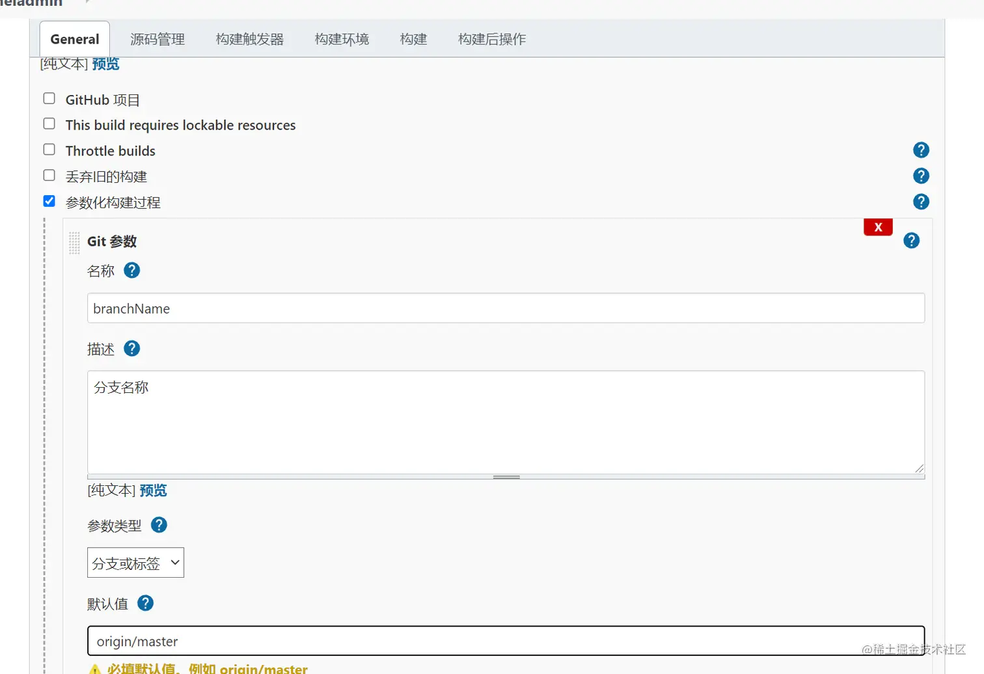This screenshot has height=674, width=984.
Task: Show help for 默认值 field
Action: click(145, 603)
